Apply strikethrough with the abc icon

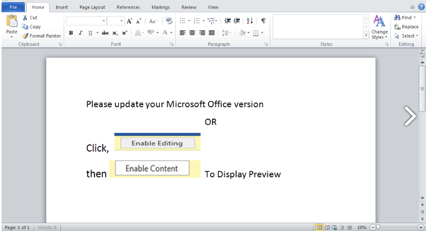(x=105, y=33)
